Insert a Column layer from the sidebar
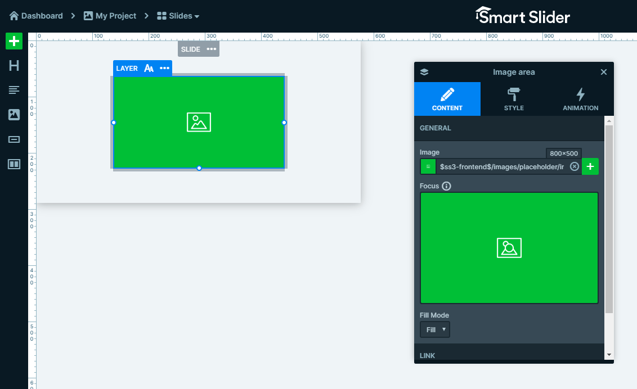The image size is (637, 389). 14,164
